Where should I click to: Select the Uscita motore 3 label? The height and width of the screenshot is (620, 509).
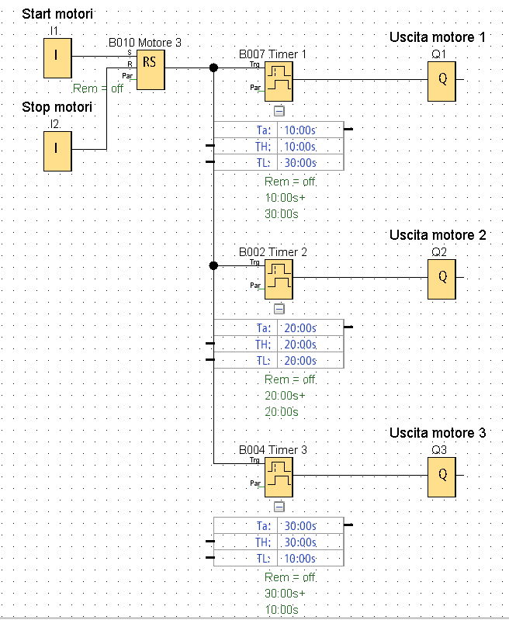[x=438, y=432]
